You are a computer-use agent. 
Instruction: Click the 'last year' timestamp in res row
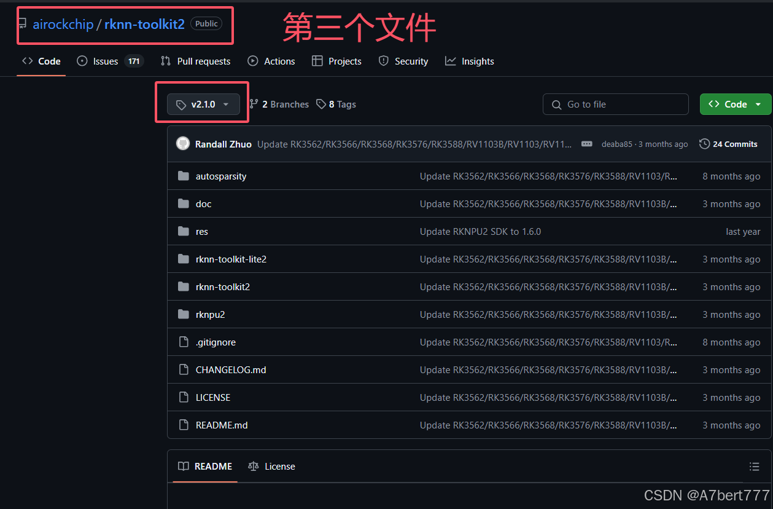click(743, 232)
